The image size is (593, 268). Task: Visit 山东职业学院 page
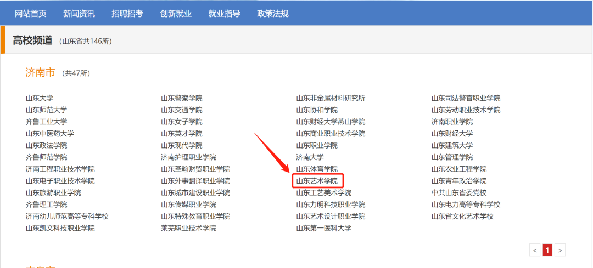pyautogui.click(x=317, y=145)
